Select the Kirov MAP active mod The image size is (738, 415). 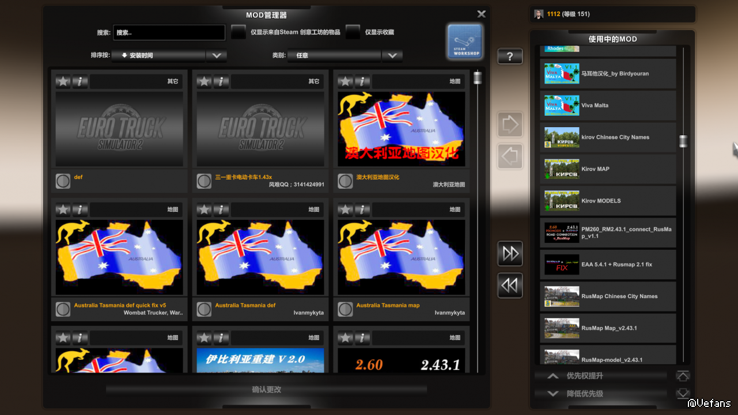point(608,169)
